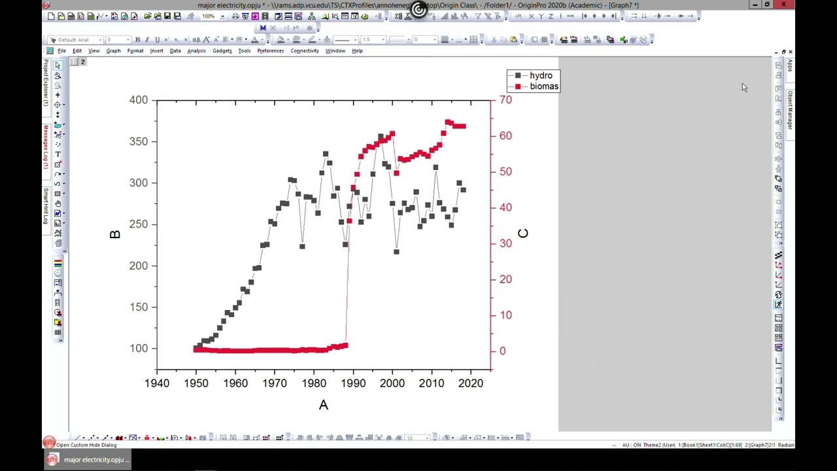Click the Move to Last arrow icon
This screenshot has width=837, height=471.
[x=613, y=16]
